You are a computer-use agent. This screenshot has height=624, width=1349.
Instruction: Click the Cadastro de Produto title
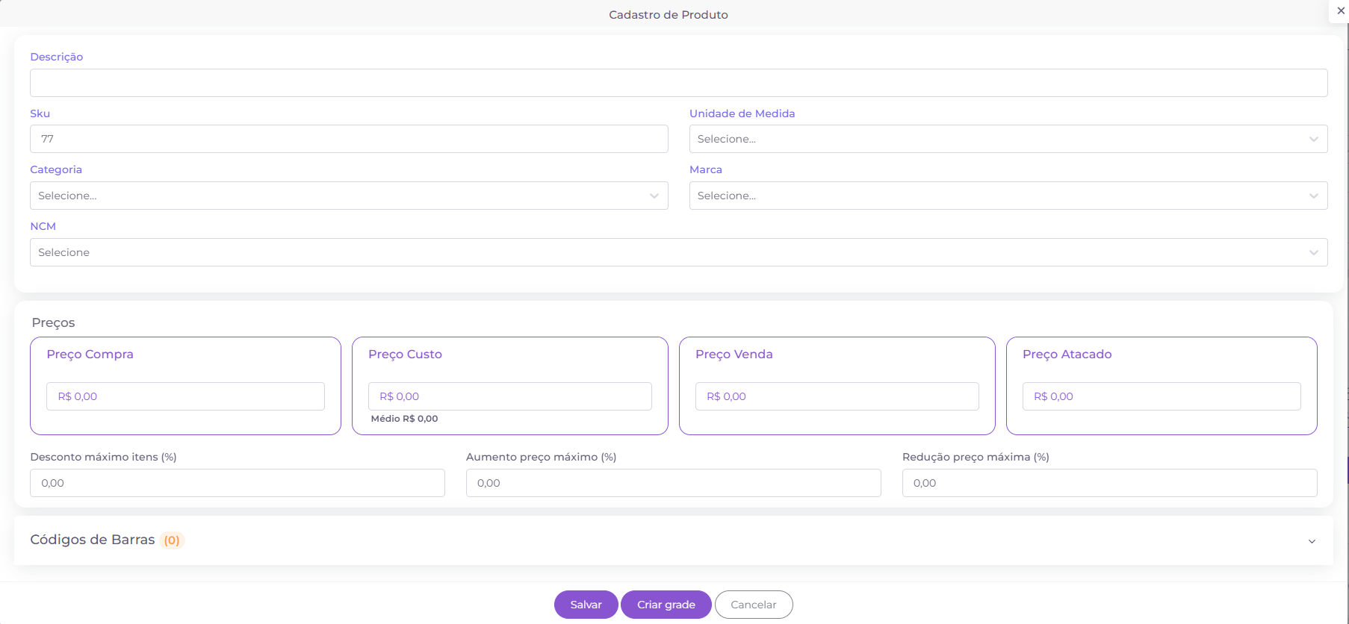tap(668, 15)
